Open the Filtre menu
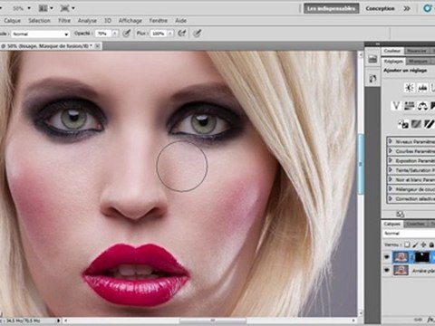435x326 pixels. point(64,21)
